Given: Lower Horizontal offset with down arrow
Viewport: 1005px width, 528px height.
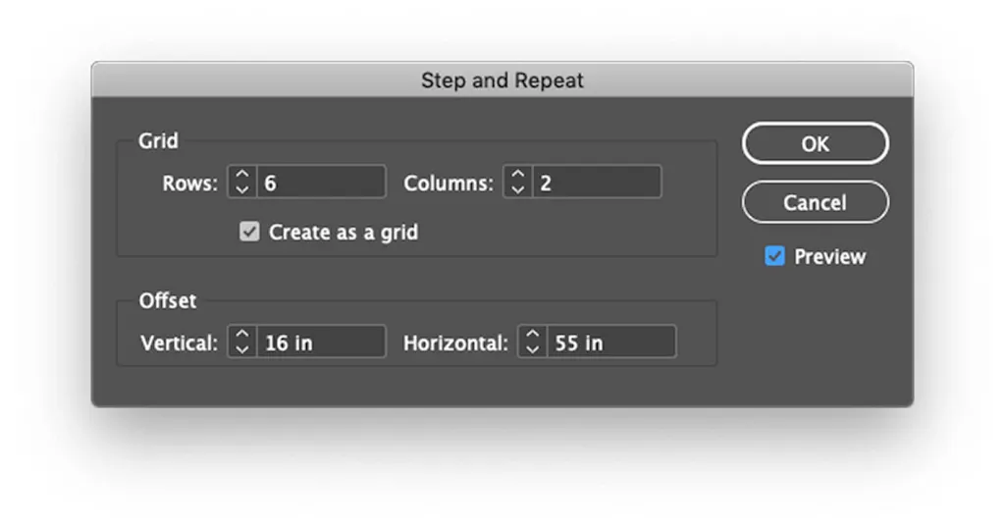Looking at the screenshot, I should pos(532,348).
